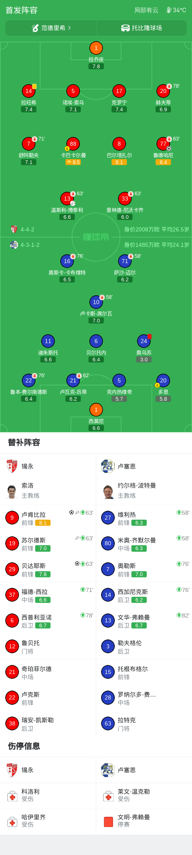Open coach 索洛 profile photo
Image resolution: width=192 pixels, height=855 pixels.
point(12,491)
